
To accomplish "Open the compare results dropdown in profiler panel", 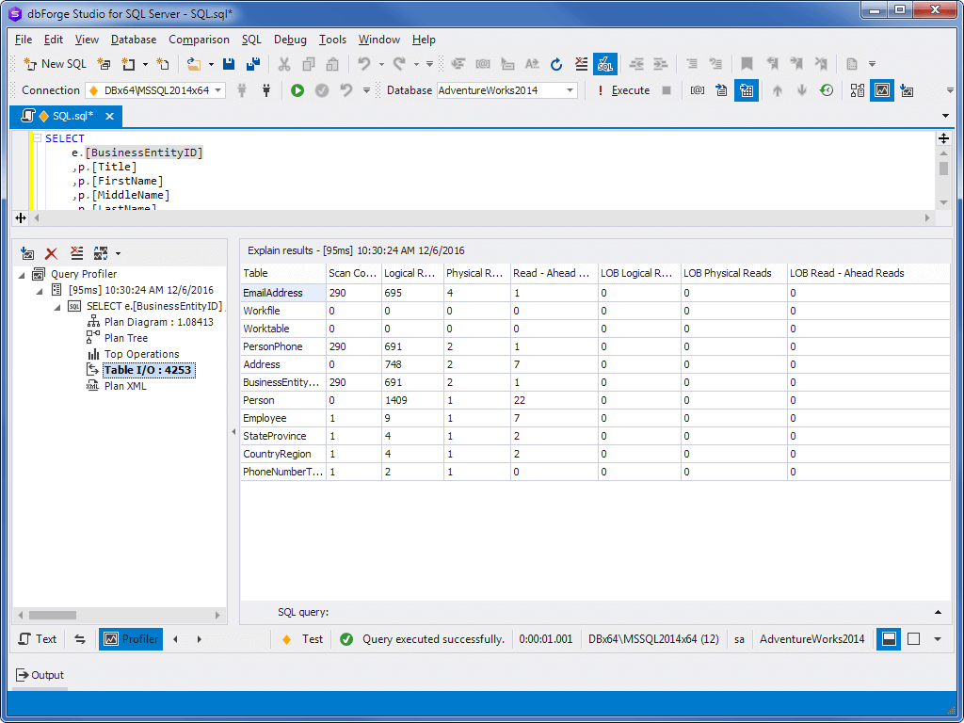I will (118, 253).
